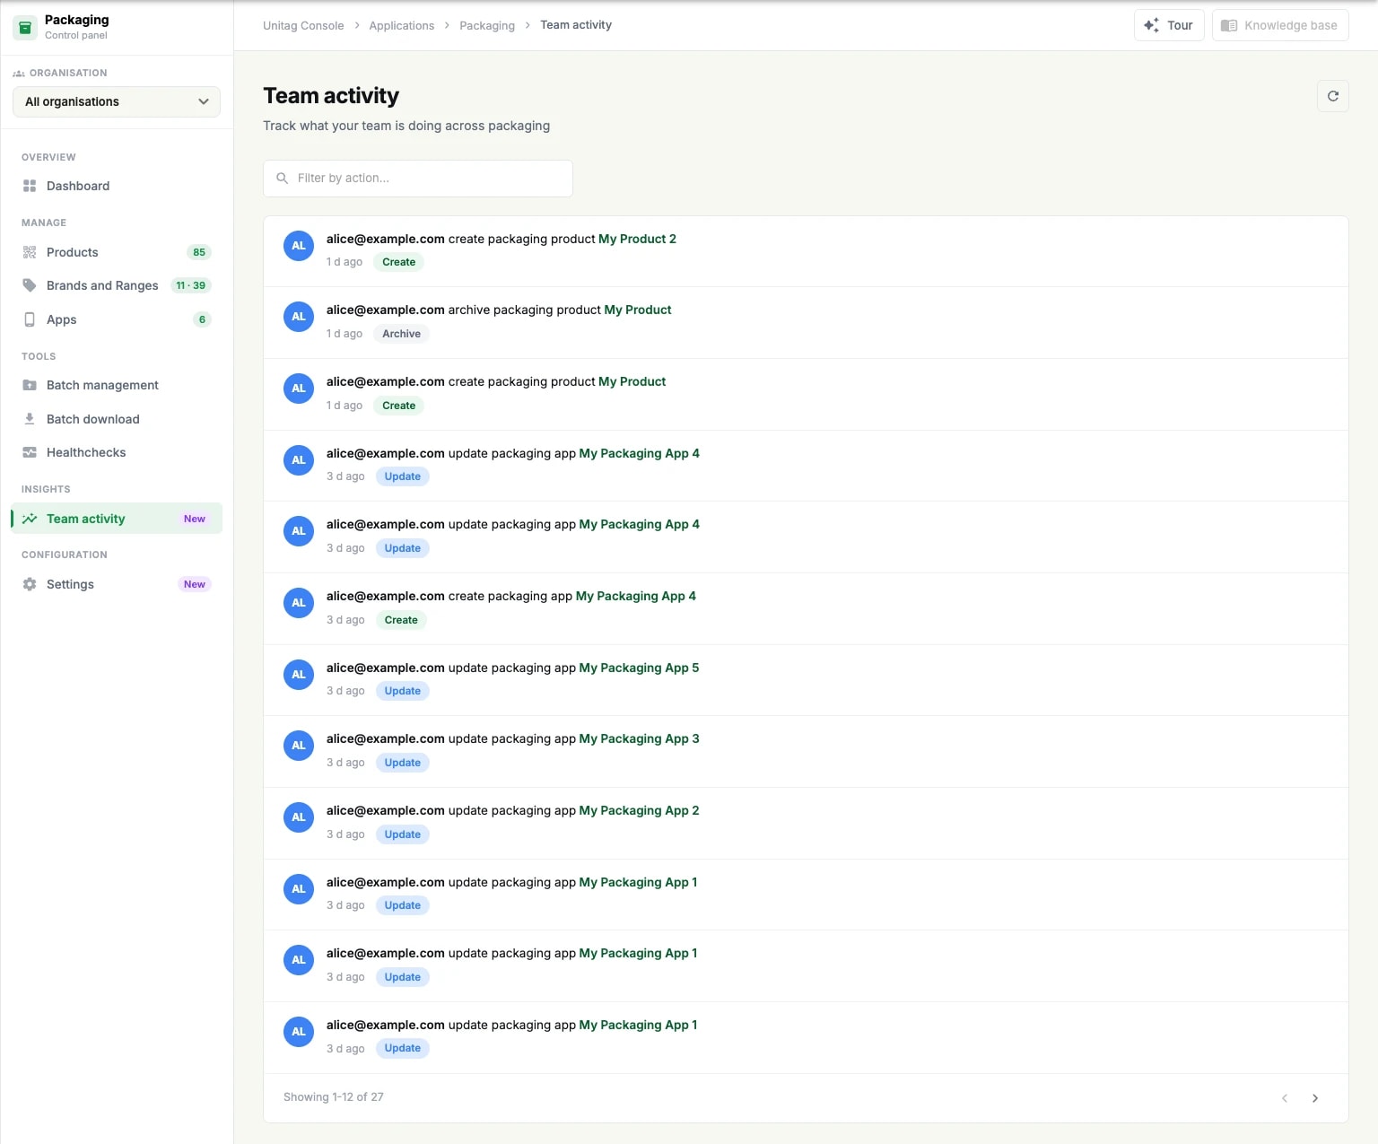Click AL avatar on archive My Product row
1378x1144 pixels.
(299, 317)
